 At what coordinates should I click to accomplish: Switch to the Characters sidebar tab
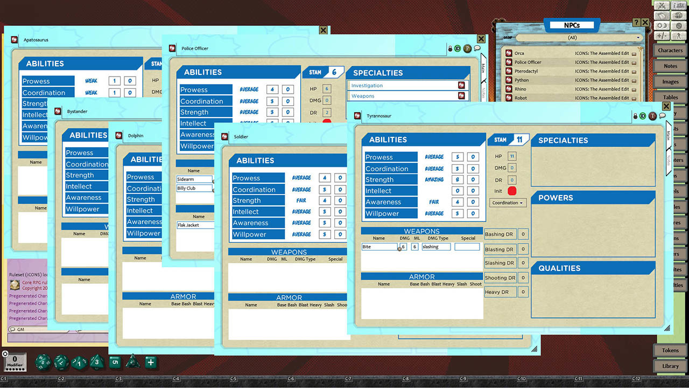tap(670, 50)
